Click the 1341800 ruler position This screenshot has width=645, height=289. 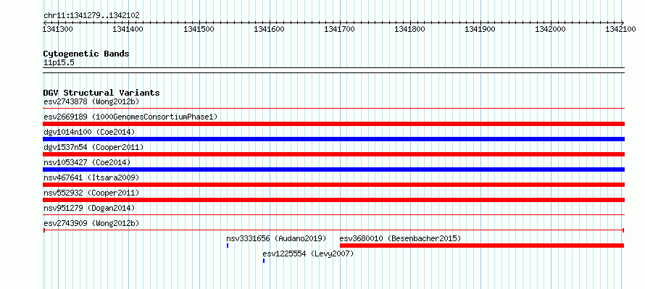[410, 29]
